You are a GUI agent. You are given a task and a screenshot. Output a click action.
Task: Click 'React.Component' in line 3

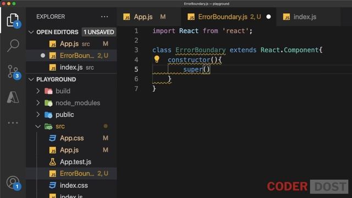pyautogui.click(x=289, y=50)
